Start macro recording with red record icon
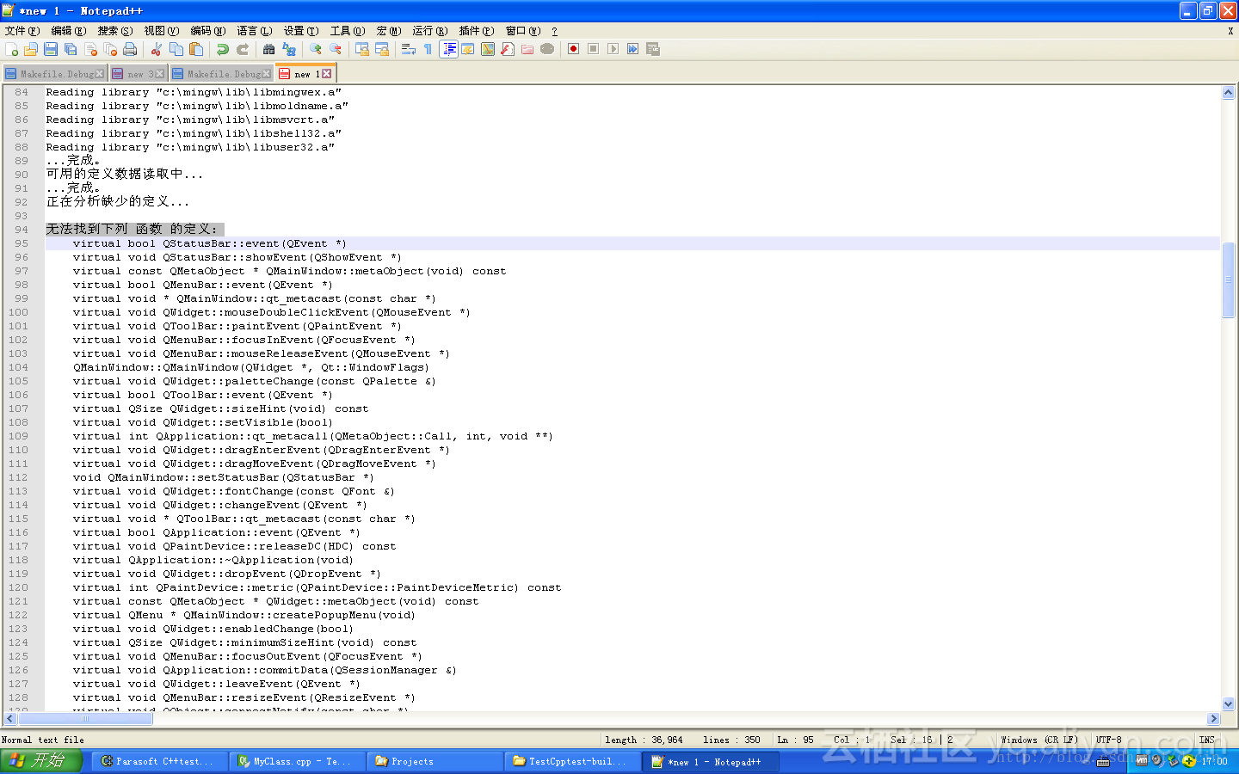Image resolution: width=1239 pixels, height=774 pixels. pyautogui.click(x=573, y=49)
